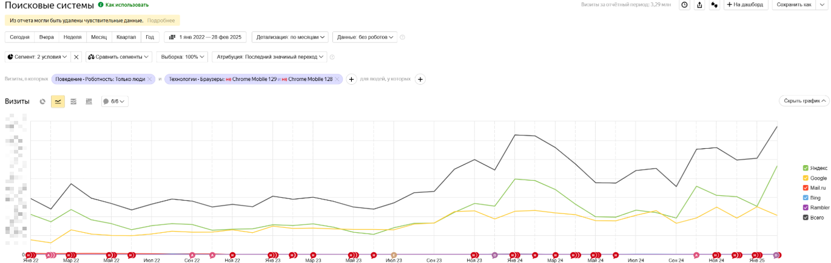Open the 'Поведение - Роботность: Только люди' filter chip
The height and width of the screenshot is (263, 831).
[100, 79]
